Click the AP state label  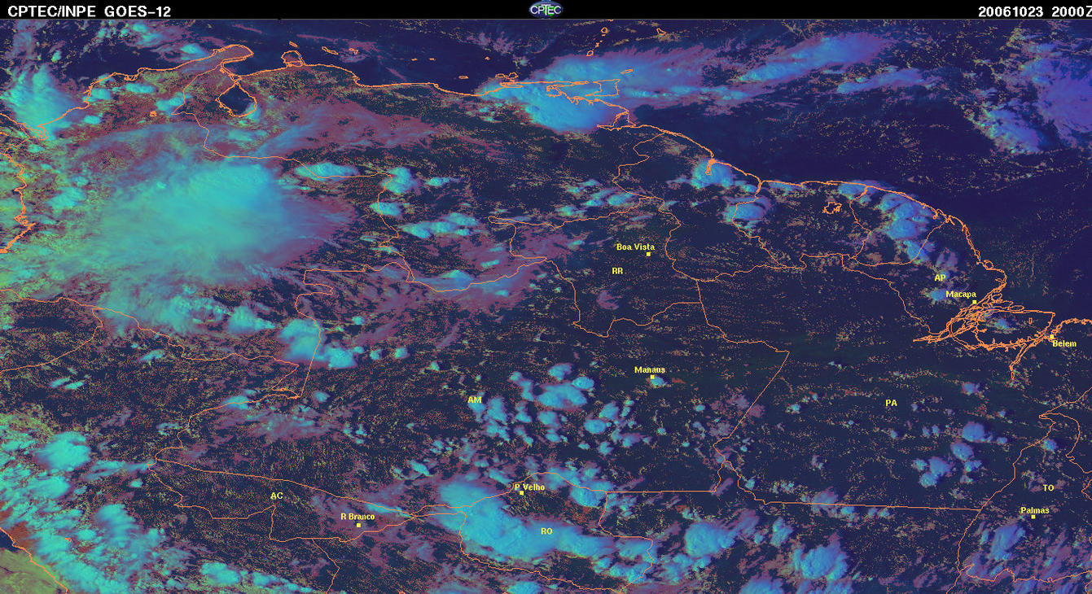[940, 277]
